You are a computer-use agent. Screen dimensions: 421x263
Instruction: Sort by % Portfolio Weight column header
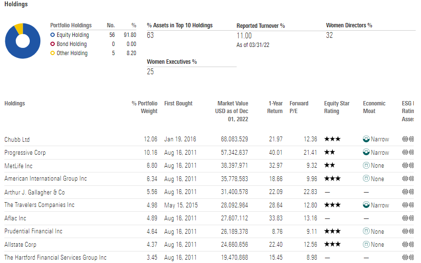pos(144,107)
